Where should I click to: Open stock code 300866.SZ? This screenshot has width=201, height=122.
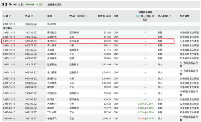click(x=31, y=93)
